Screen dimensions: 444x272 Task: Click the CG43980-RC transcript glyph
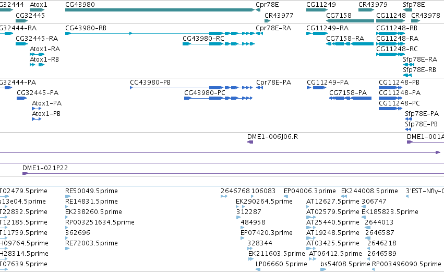[219, 44]
